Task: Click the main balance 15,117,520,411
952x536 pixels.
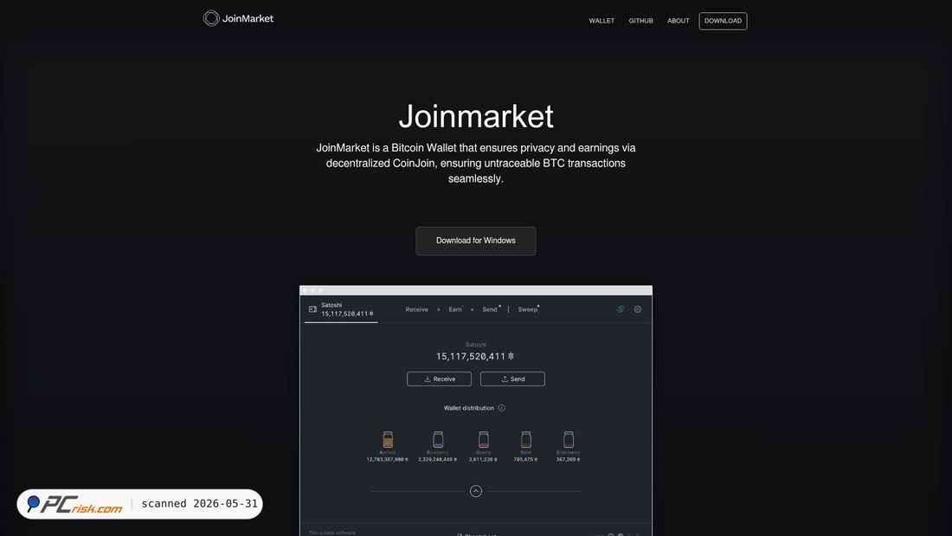Action: tap(475, 357)
